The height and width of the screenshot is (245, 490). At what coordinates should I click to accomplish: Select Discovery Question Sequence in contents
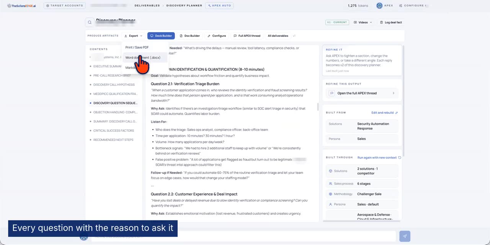tap(115, 103)
